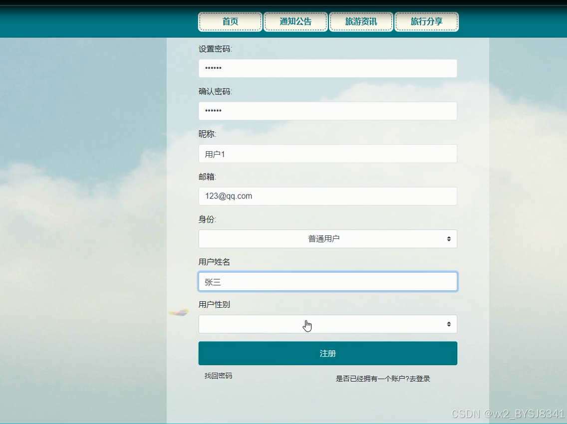Open the 通知公告 navigation tab
Screen dimensions: 567x424
pyautogui.click(x=295, y=21)
